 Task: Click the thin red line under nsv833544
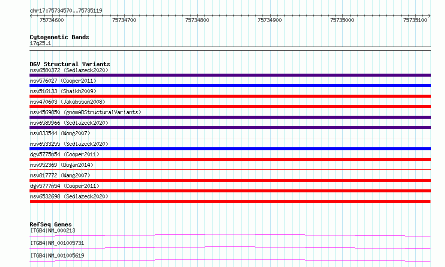(x=230, y=138)
